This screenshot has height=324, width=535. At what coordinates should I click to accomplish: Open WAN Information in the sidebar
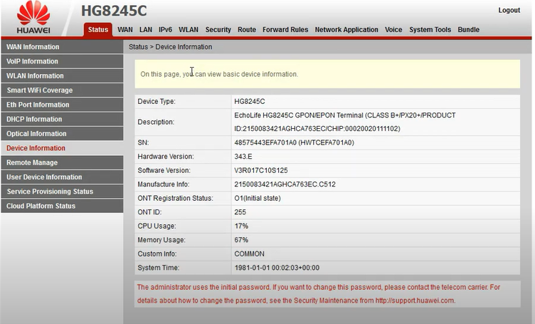tap(33, 47)
